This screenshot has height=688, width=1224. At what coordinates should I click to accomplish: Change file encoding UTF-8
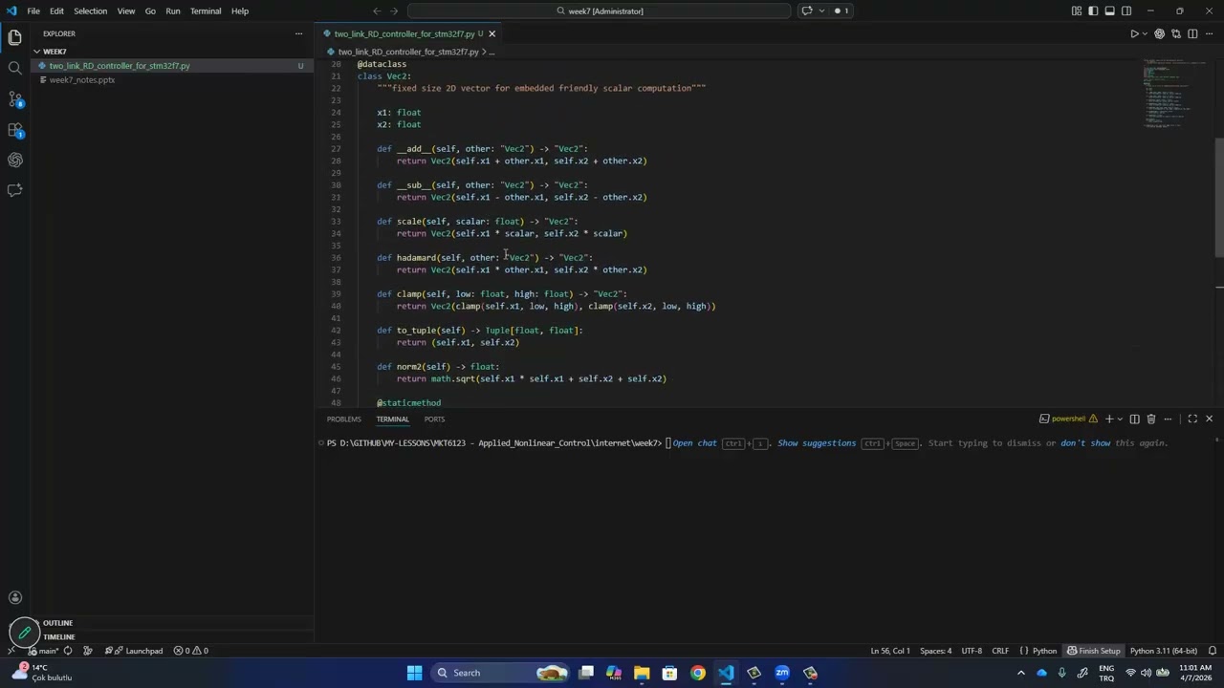972,652
